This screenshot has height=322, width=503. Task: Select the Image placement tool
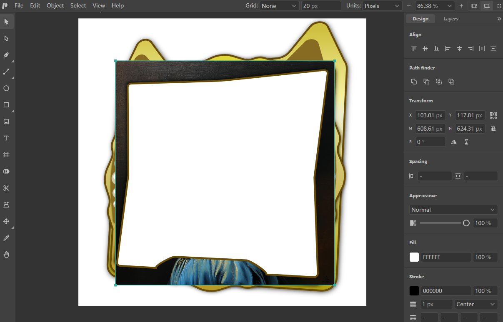[x=6, y=121]
